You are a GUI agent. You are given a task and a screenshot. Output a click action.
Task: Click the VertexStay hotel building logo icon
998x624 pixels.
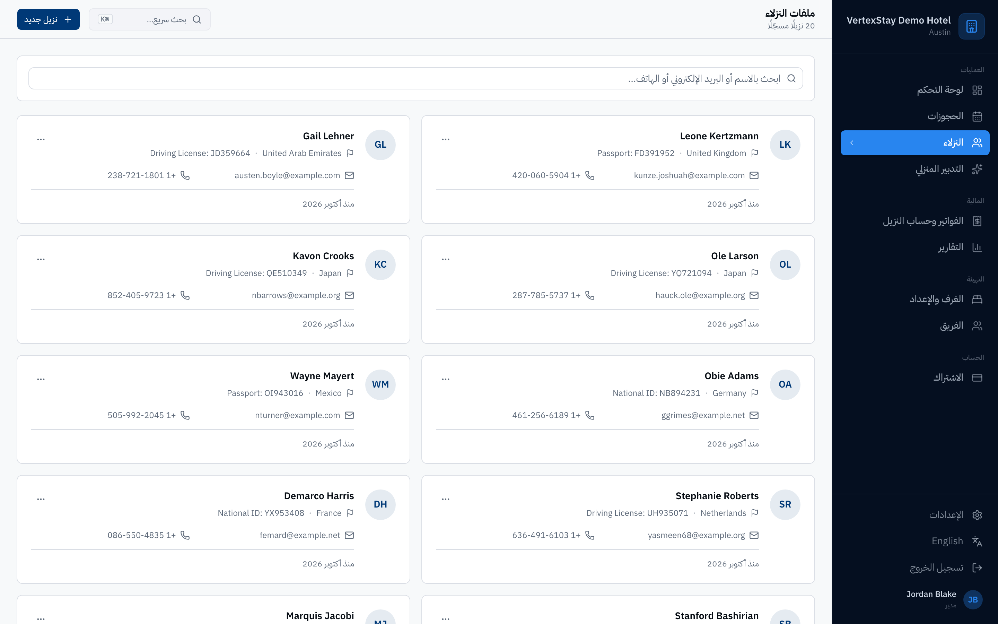coord(971,26)
